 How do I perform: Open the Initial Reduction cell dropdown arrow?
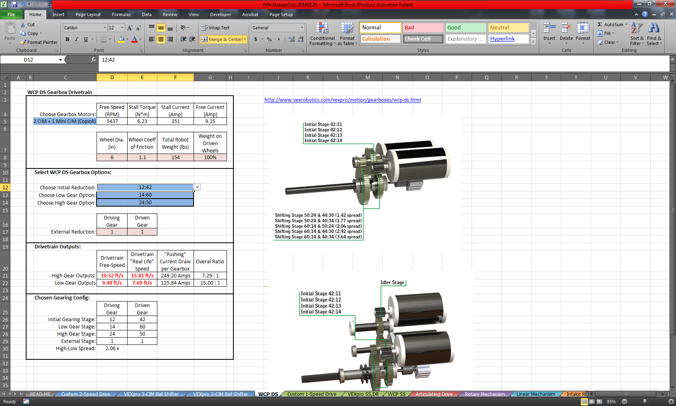197,187
